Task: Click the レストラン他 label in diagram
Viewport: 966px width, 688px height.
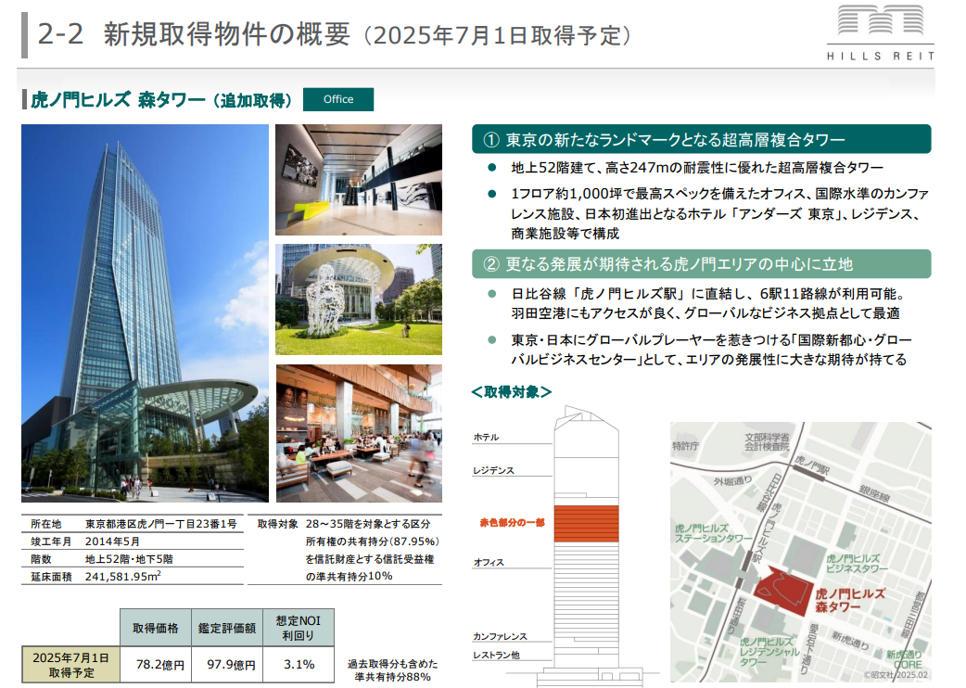Action: click(x=496, y=656)
